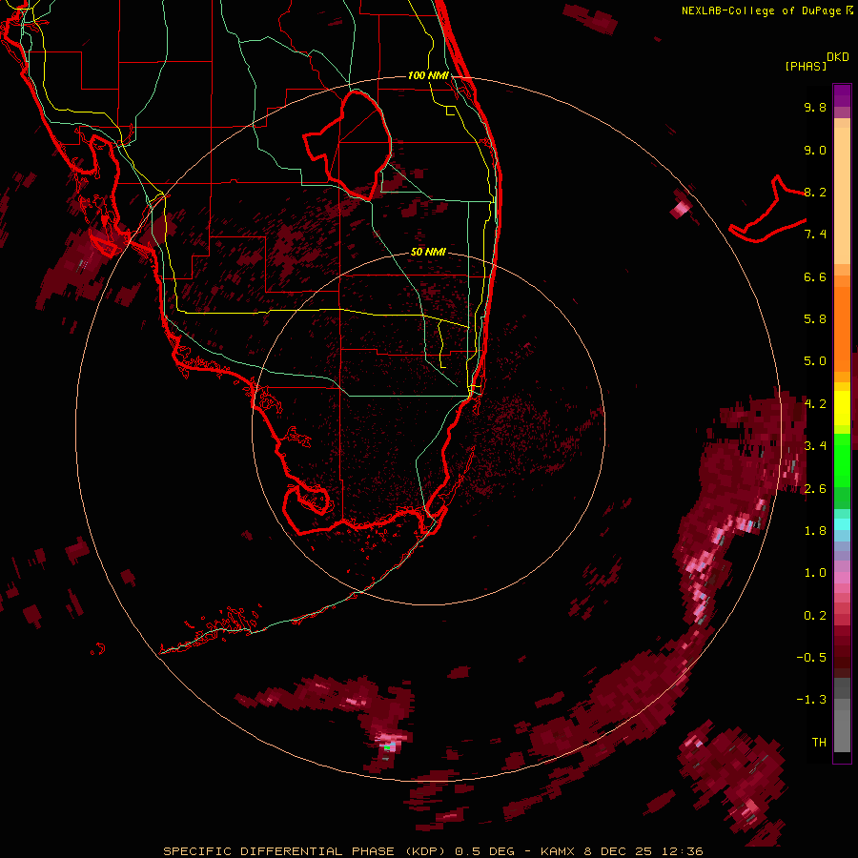The height and width of the screenshot is (858, 858).
Task: Click the NEXLAB-College of DuPage credit text
Action: [764, 10]
